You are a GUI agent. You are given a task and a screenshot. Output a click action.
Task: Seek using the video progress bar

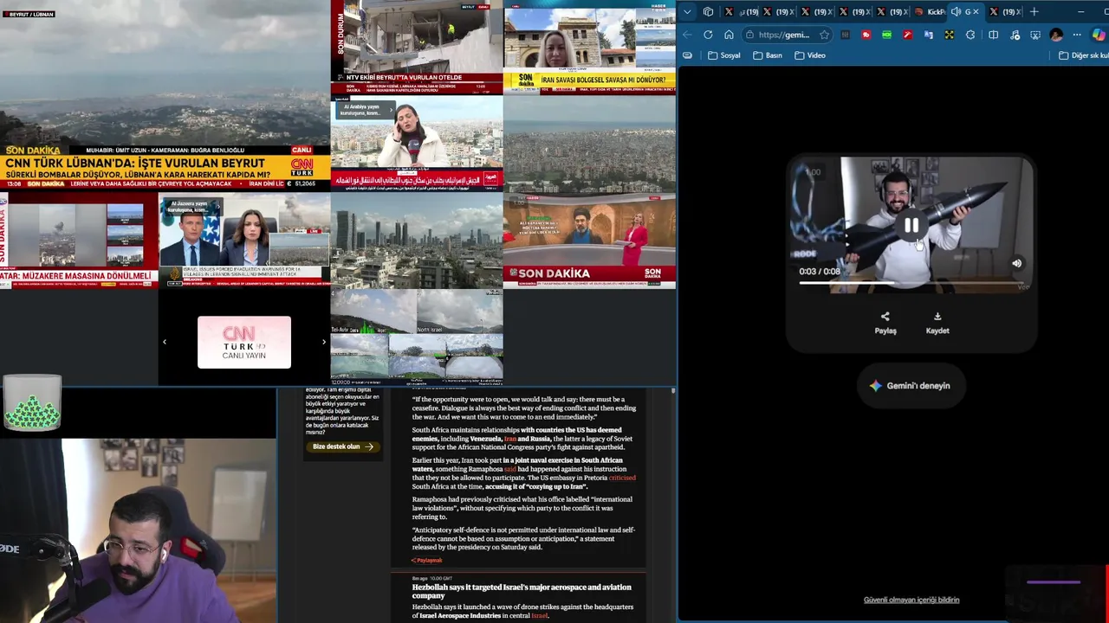(x=910, y=283)
